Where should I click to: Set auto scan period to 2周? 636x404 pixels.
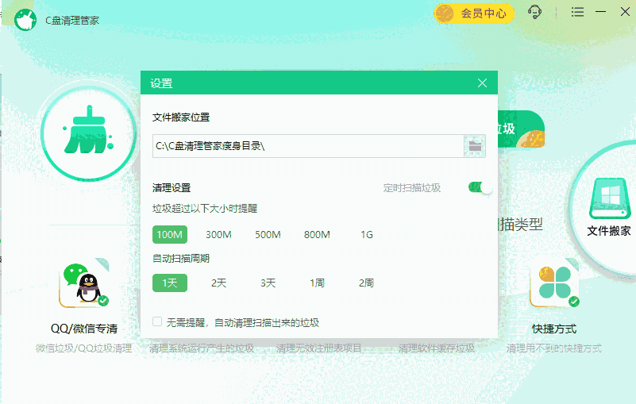366,283
